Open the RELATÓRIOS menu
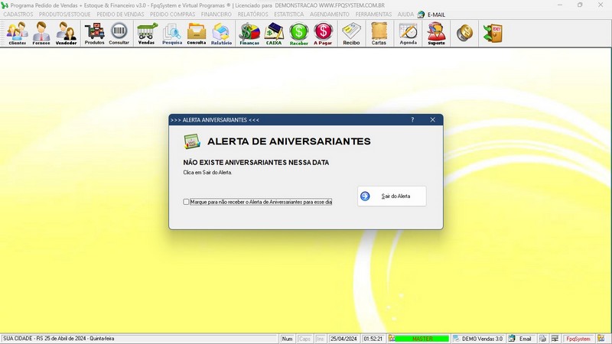 (253, 15)
